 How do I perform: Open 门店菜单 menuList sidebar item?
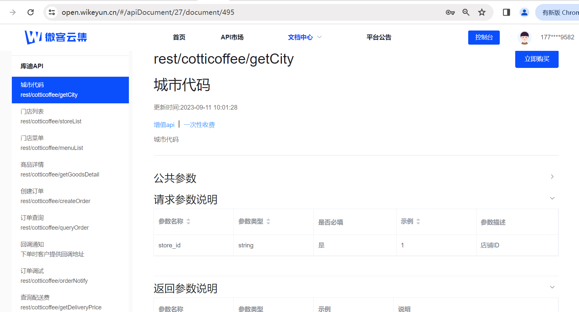coord(70,143)
